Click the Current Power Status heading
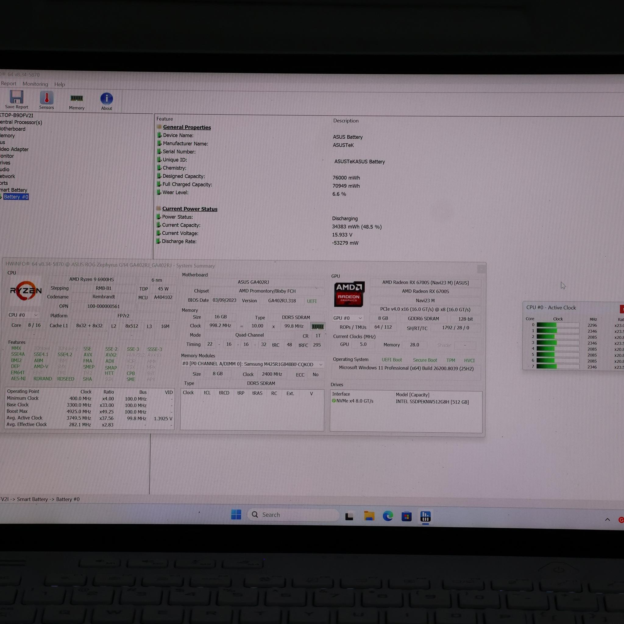The image size is (624, 624). click(190, 209)
